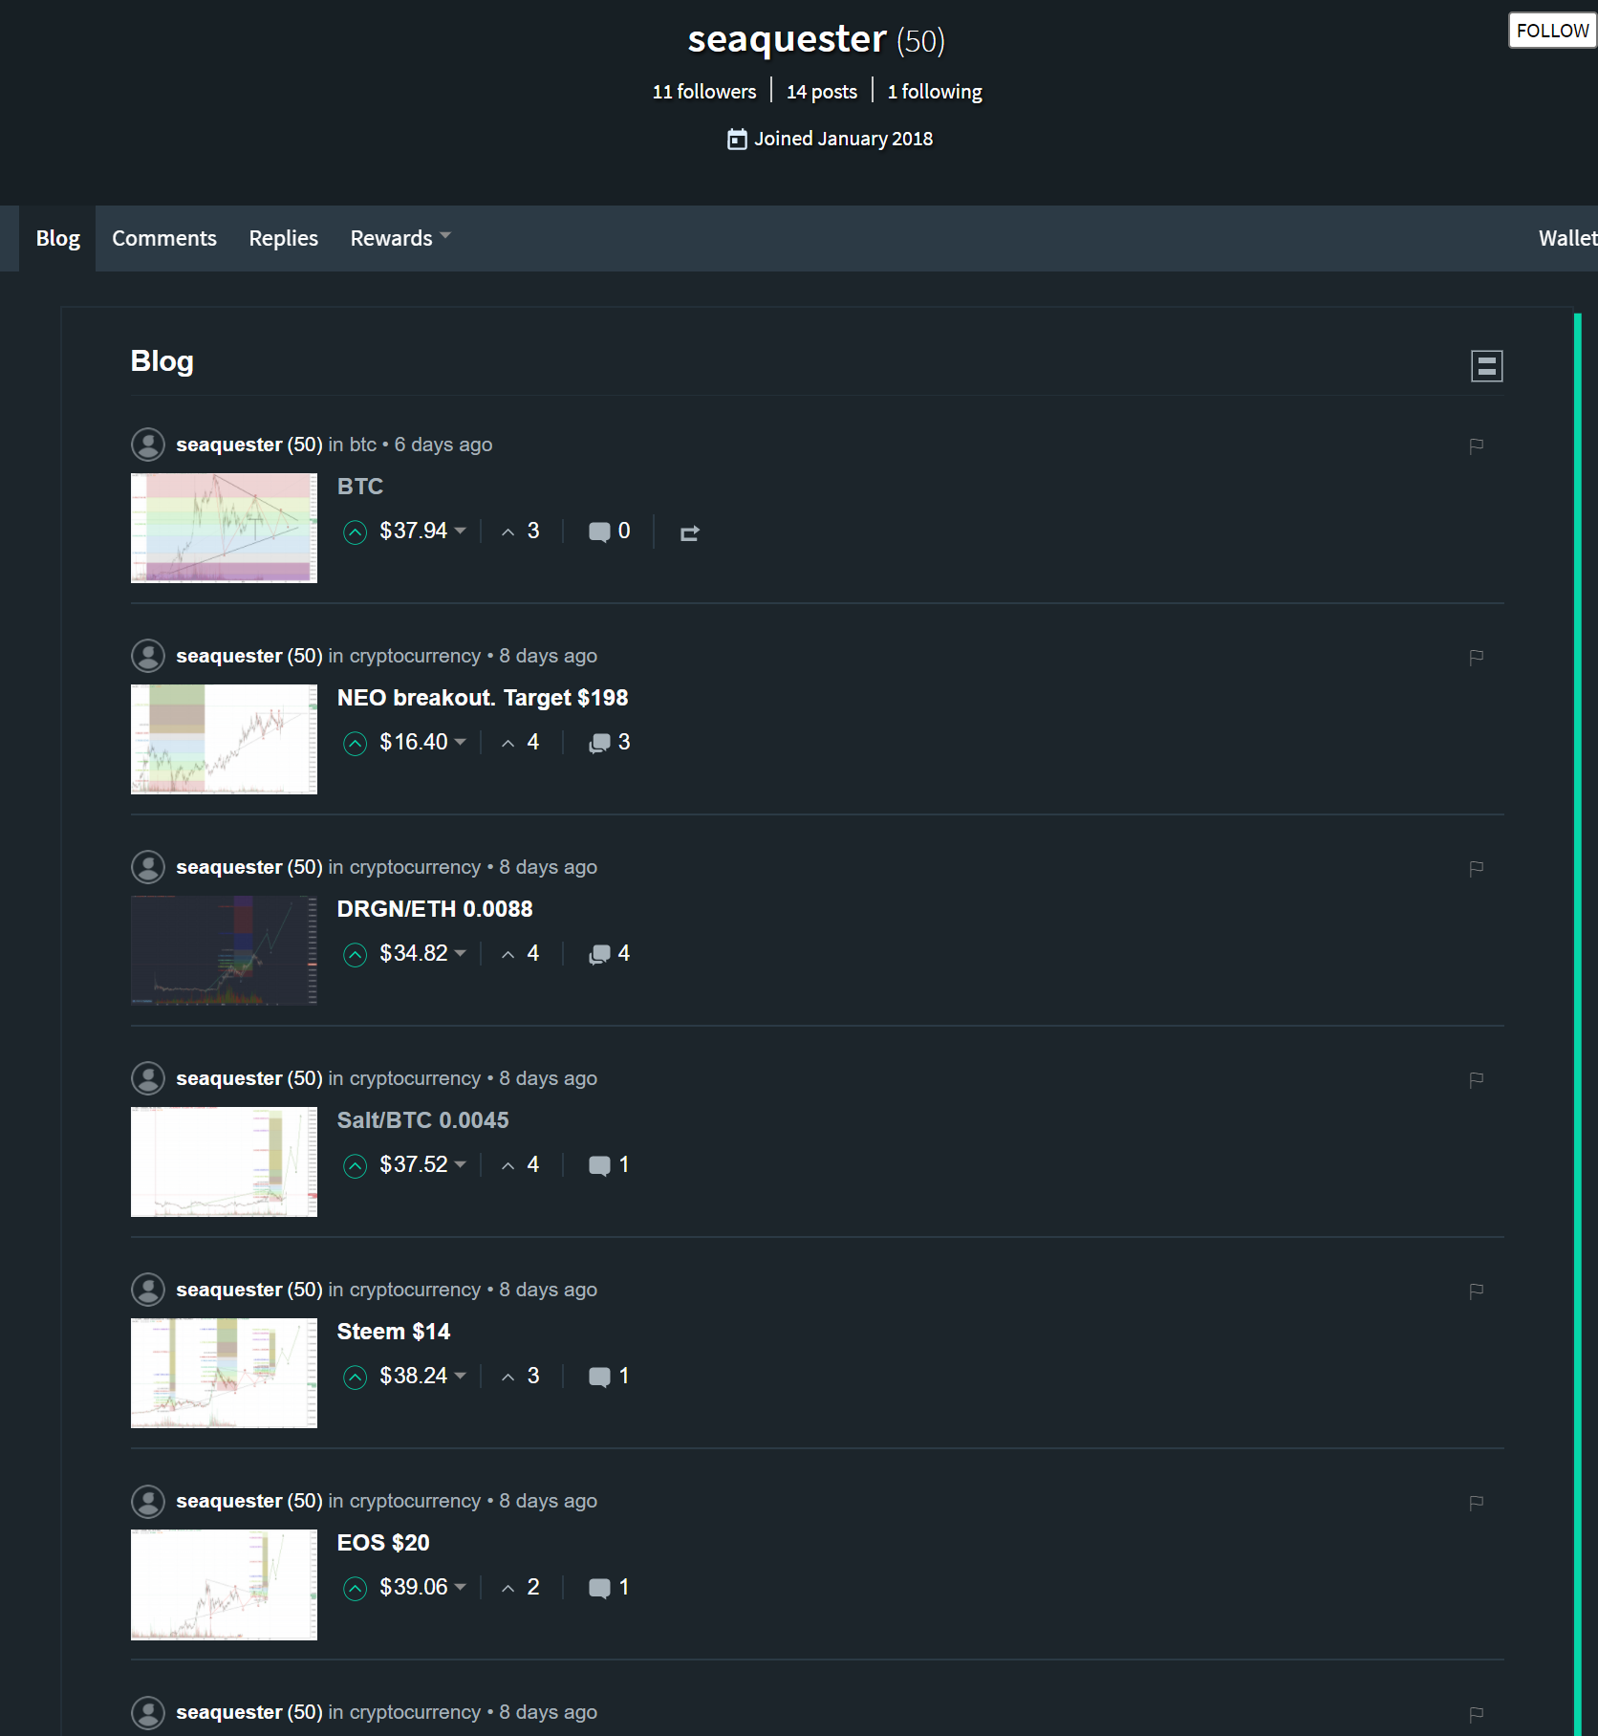Flag the EOS $20 post

click(x=1476, y=1502)
